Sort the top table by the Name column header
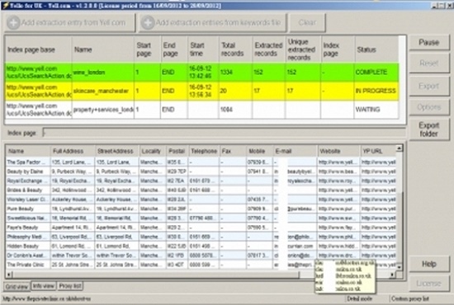The width and height of the screenshot is (454, 305). 103,49
